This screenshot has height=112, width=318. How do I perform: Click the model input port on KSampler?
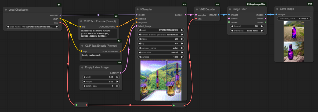click(x=137, y=15)
